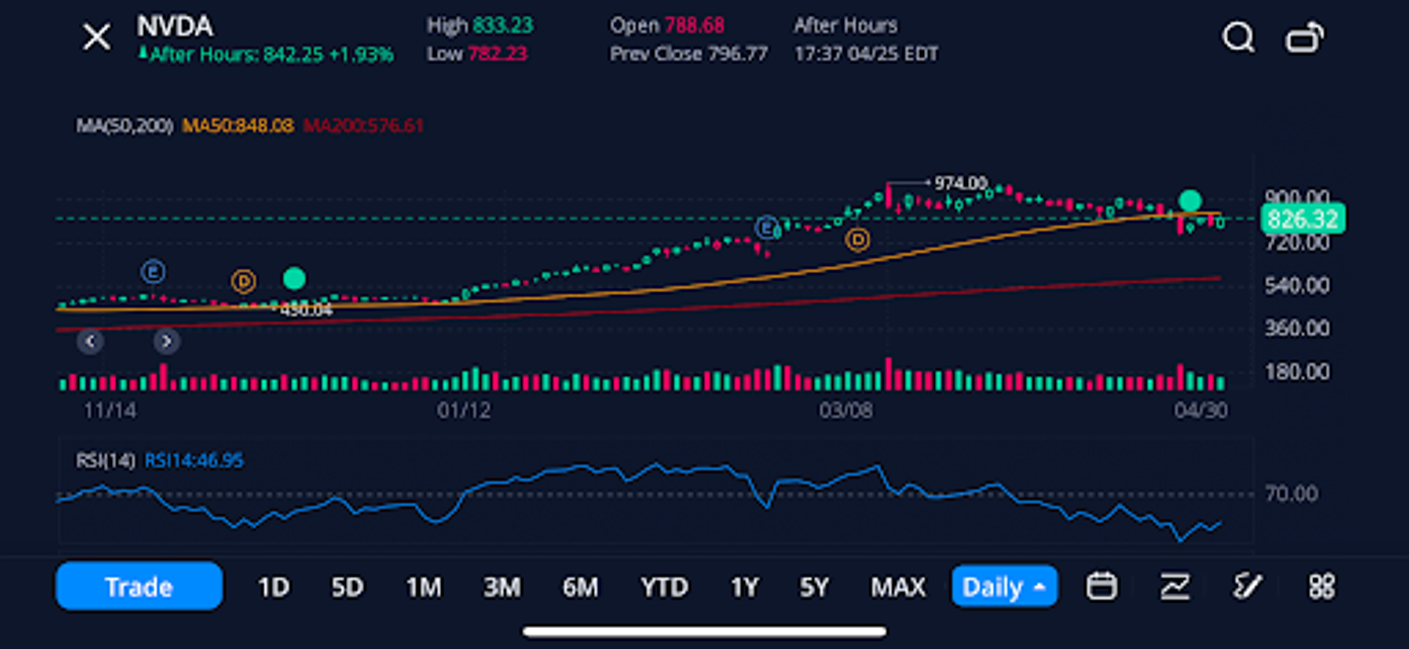Open the four-square grid settings icon
1409x649 pixels.
(1321, 586)
